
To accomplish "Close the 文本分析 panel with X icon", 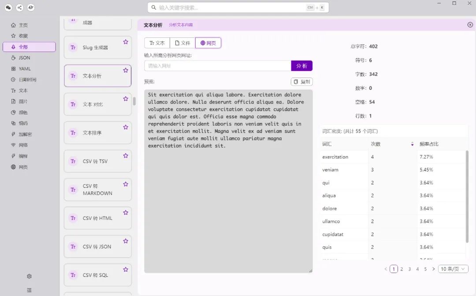I will tap(470, 25).
